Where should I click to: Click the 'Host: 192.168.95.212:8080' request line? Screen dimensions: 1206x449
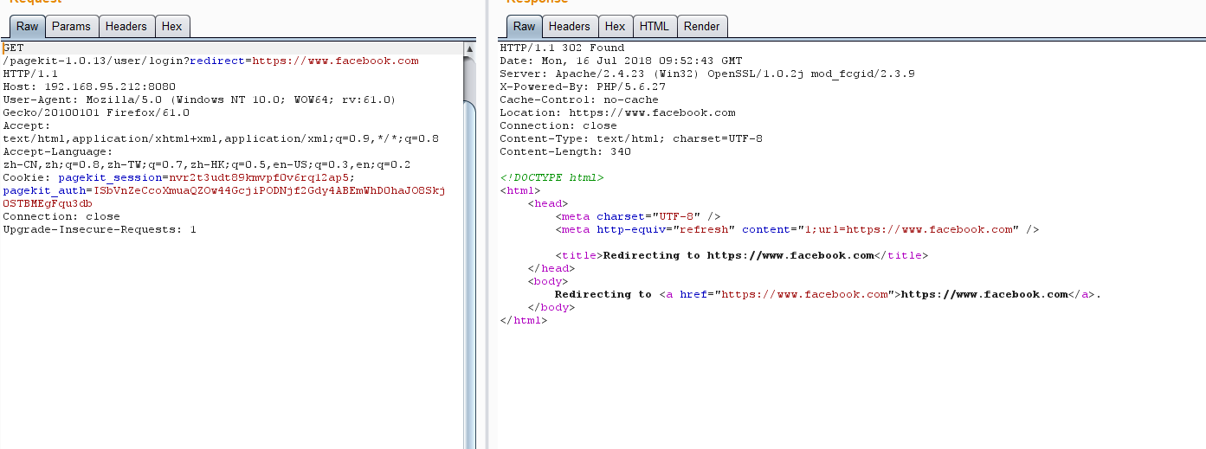coord(89,87)
